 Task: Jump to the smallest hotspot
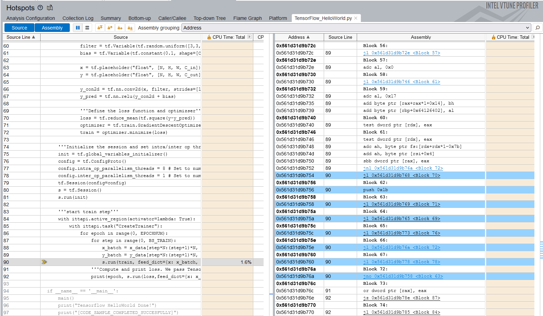tap(130, 28)
